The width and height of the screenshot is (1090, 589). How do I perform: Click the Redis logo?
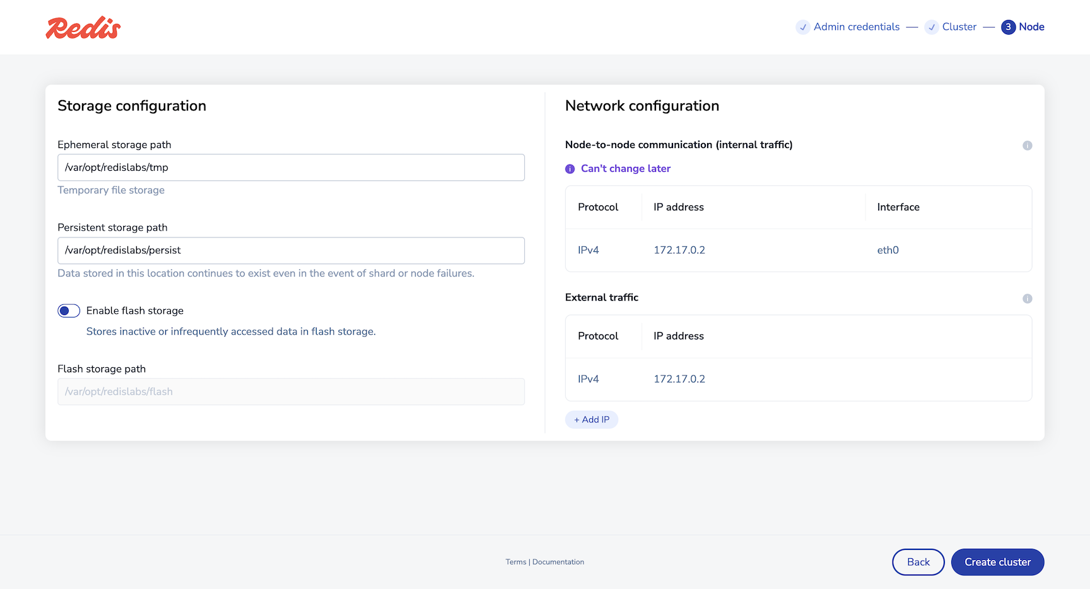click(x=83, y=28)
